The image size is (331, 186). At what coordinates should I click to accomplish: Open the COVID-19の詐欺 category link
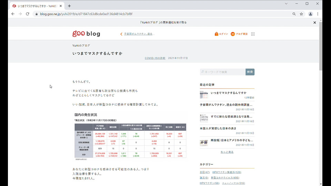(155, 58)
